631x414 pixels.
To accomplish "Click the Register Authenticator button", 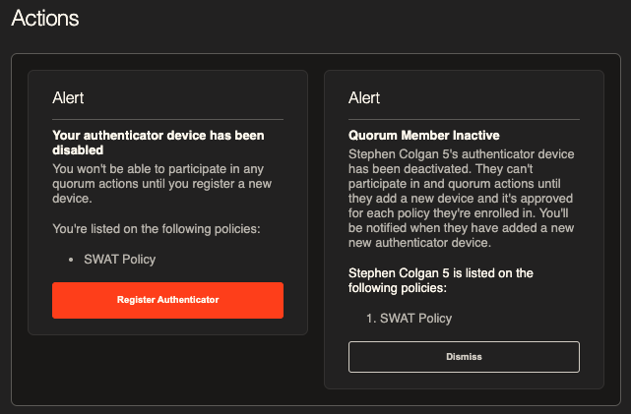I will tap(167, 300).
